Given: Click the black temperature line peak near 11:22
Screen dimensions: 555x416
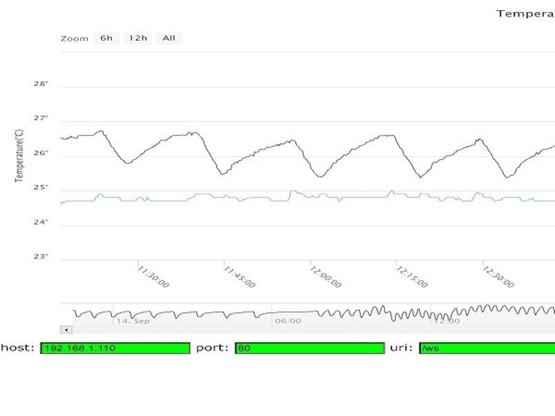Looking at the screenshot, I should [x=101, y=131].
